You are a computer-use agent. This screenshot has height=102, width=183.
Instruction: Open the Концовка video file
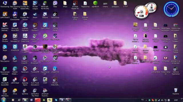166,59
